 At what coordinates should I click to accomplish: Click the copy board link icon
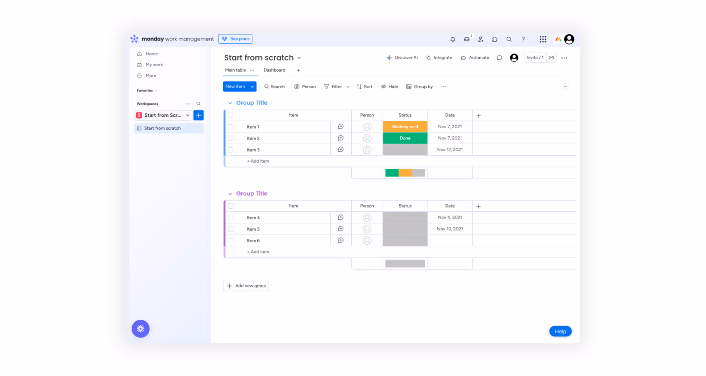click(x=551, y=58)
